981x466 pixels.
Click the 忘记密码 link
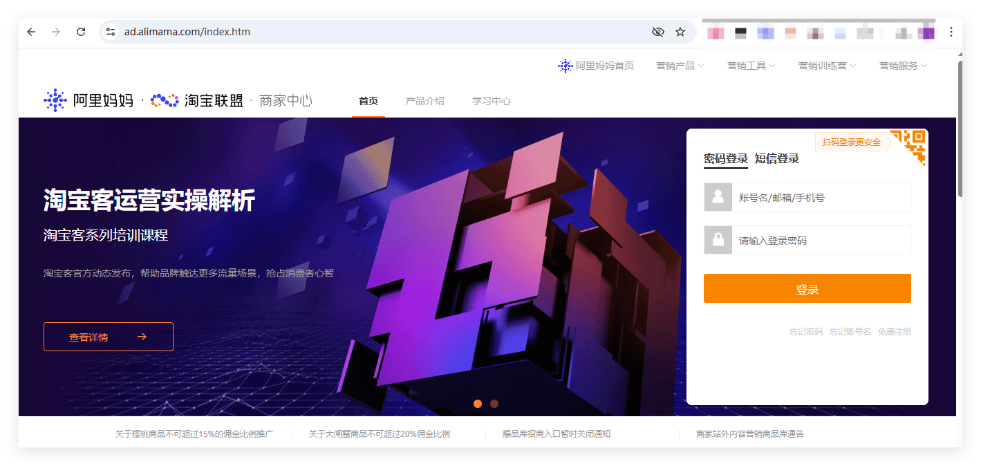click(806, 332)
